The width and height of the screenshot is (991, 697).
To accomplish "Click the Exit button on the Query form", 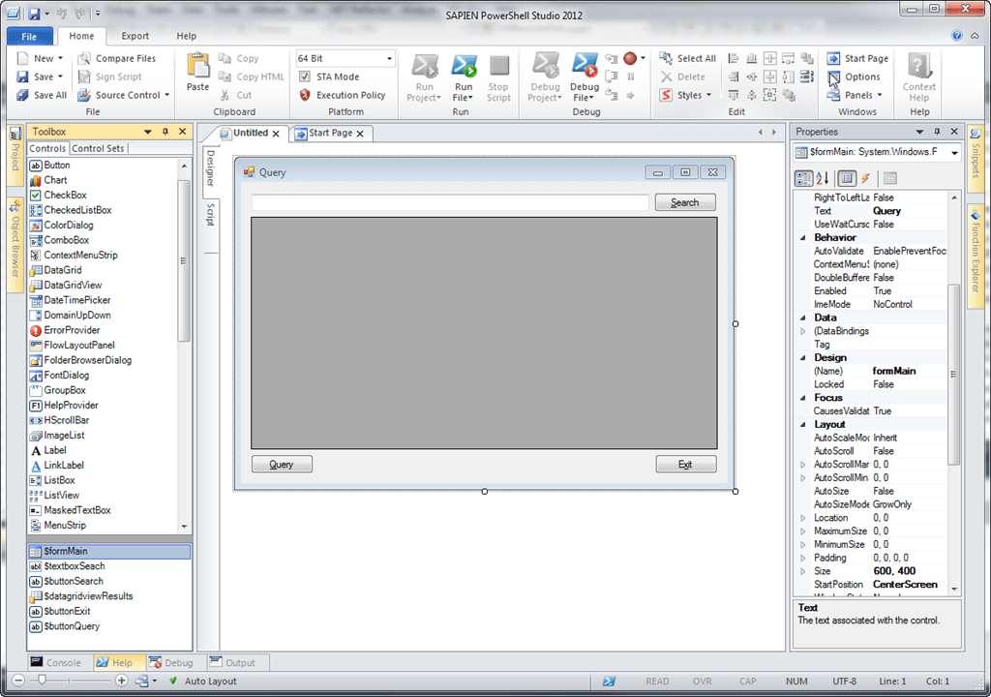I will pyautogui.click(x=685, y=464).
